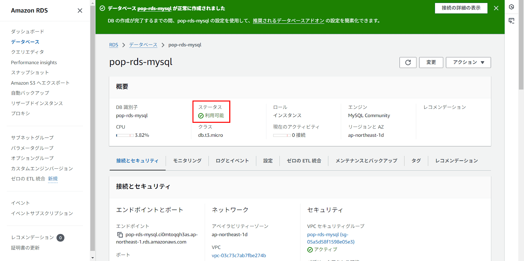Click the CPU usage progress bar
The height and width of the screenshot is (261, 524).
tap(125, 135)
